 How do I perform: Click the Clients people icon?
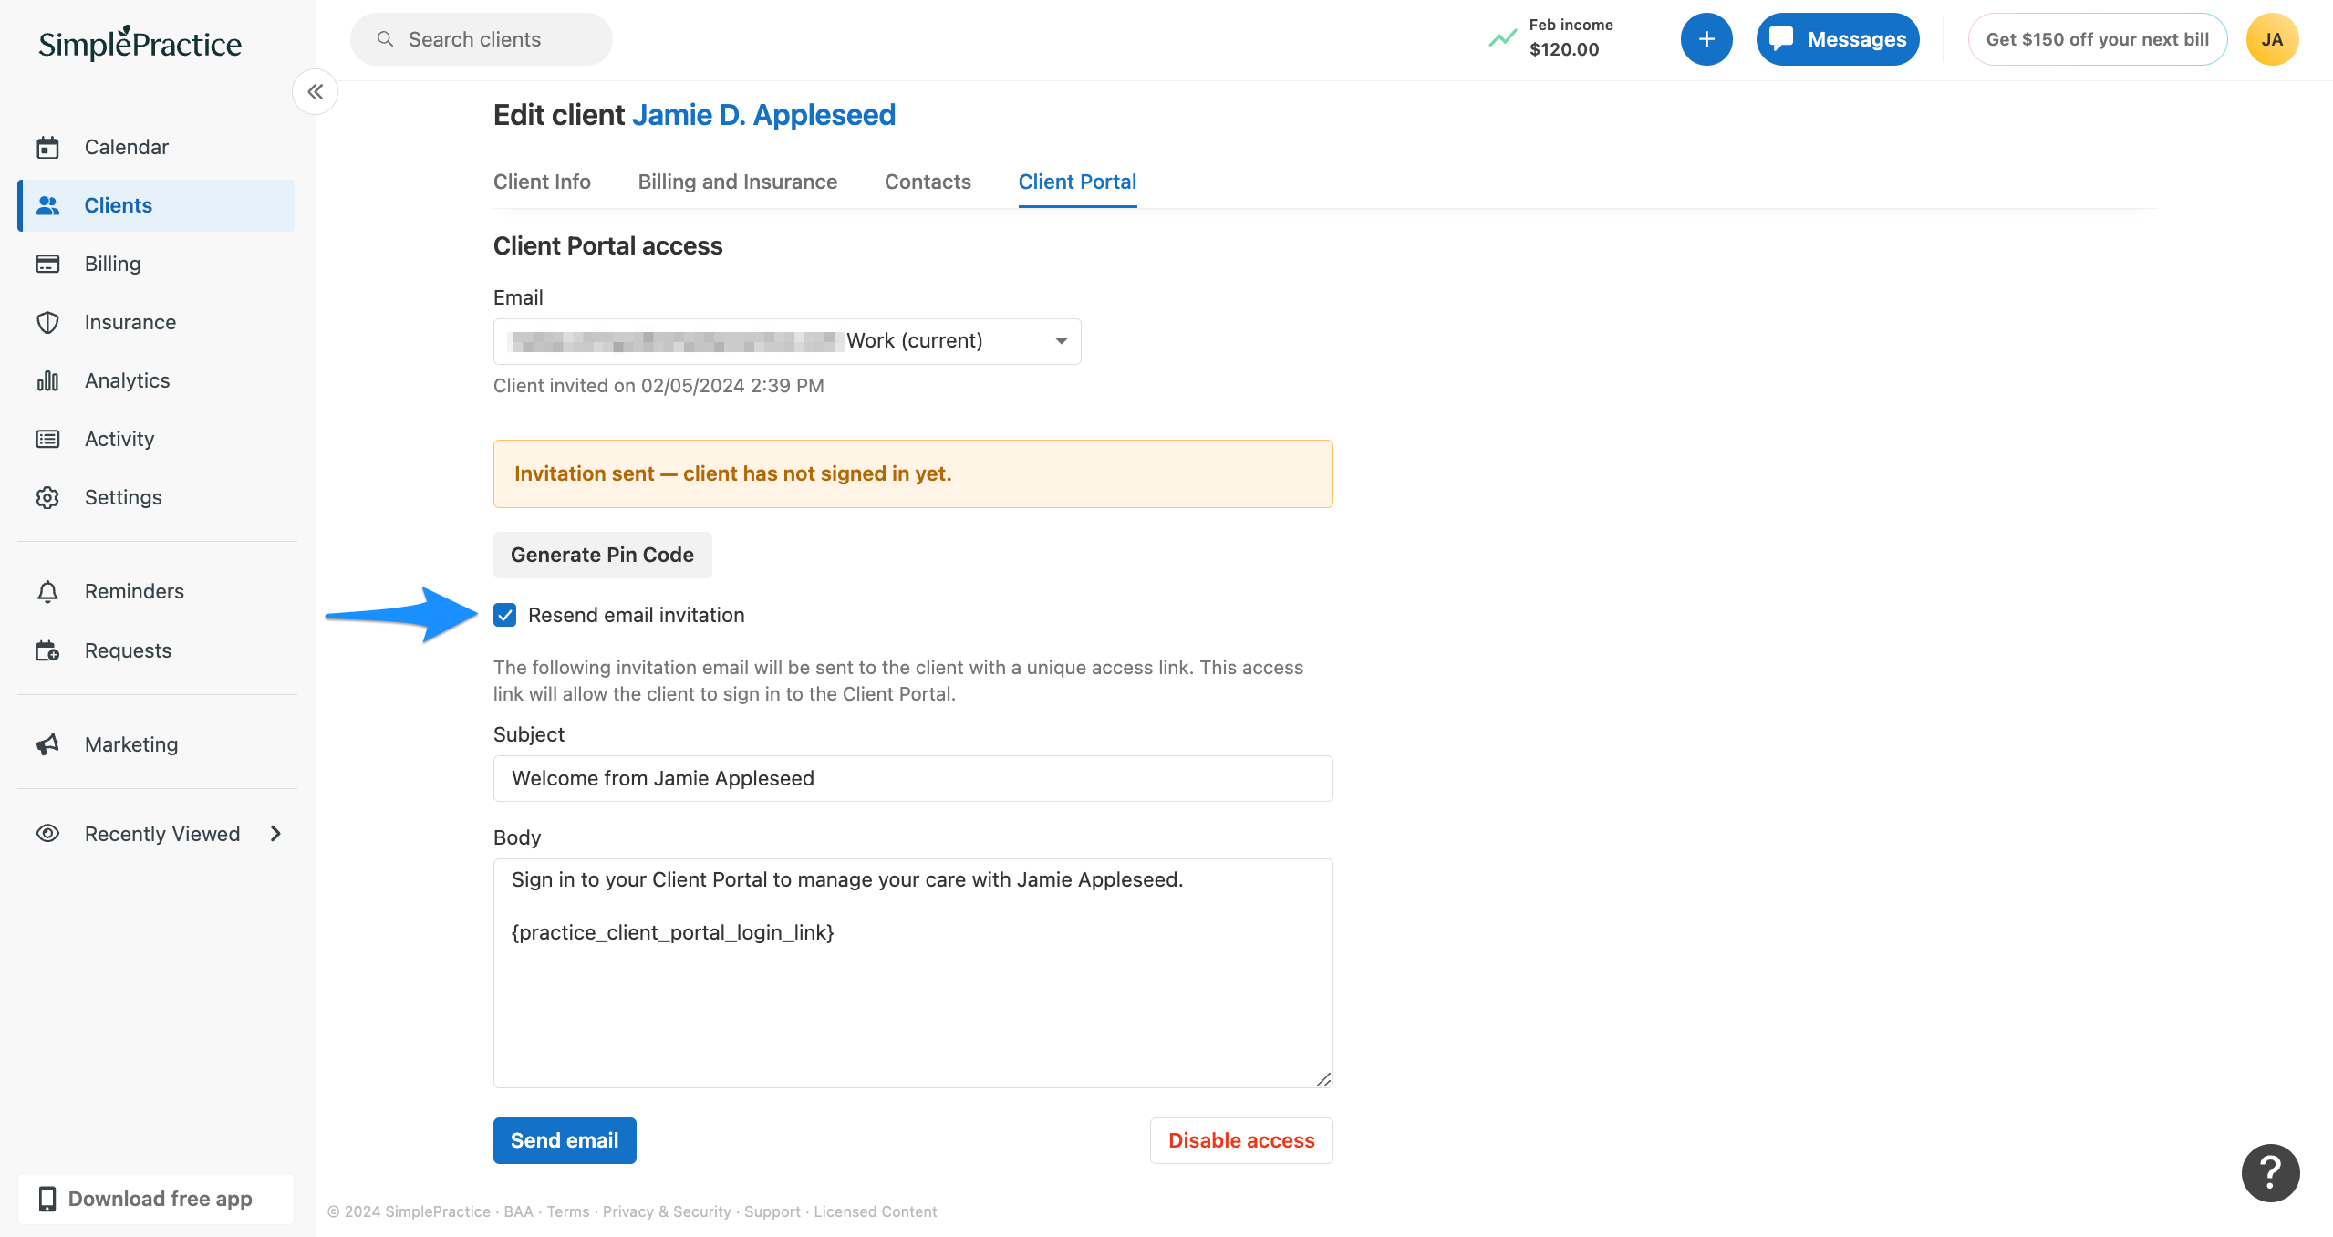pyautogui.click(x=47, y=205)
